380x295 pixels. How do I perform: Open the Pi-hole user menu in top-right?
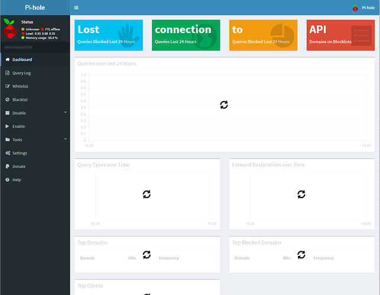point(363,8)
